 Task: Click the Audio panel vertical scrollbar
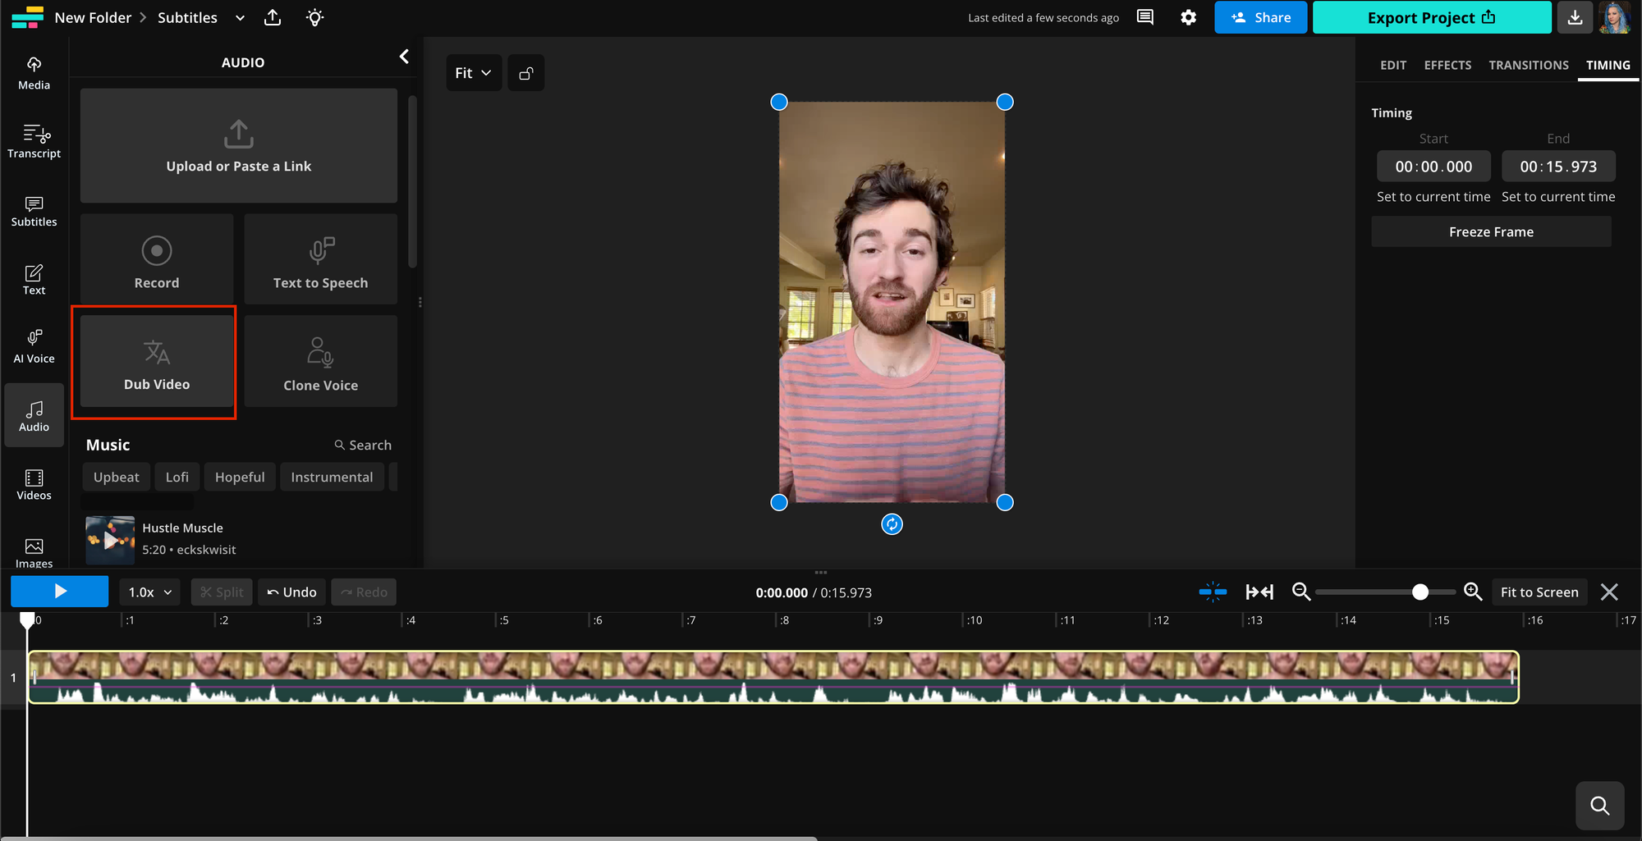coord(412,181)
